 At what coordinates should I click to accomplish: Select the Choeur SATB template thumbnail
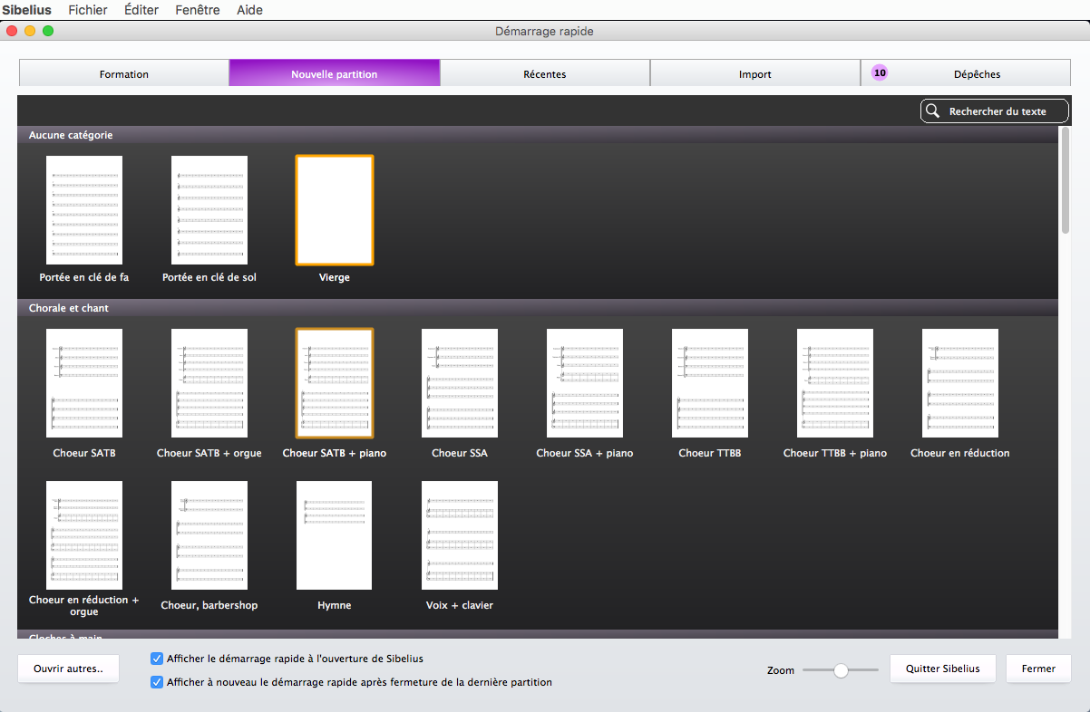pos(84,383)
